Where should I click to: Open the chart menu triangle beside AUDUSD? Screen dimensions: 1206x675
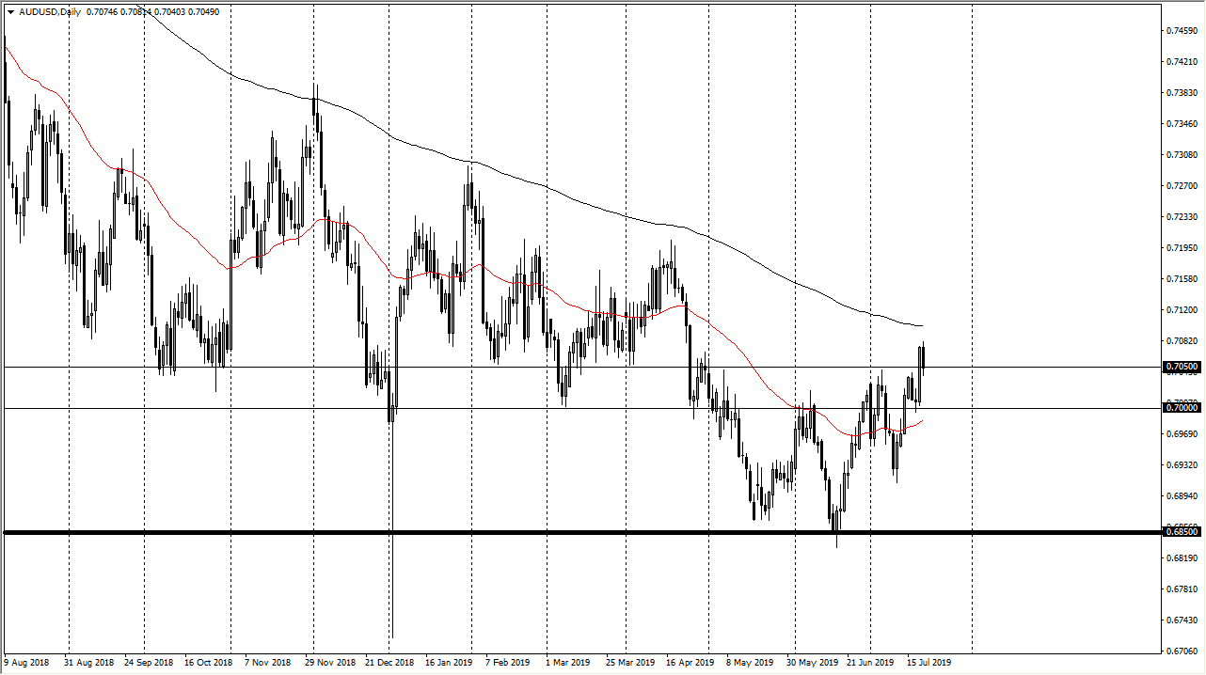click(x=10, y=12)
